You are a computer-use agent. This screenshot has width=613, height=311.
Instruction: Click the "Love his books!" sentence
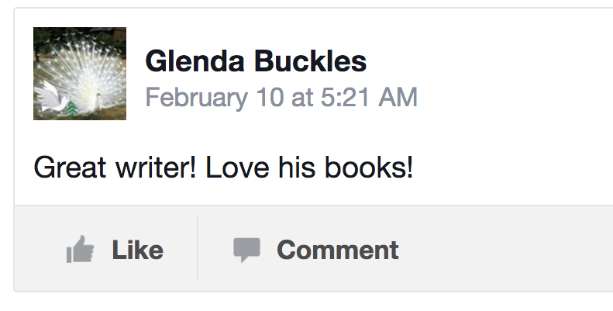pyautogui.click(x=309, y=168)
